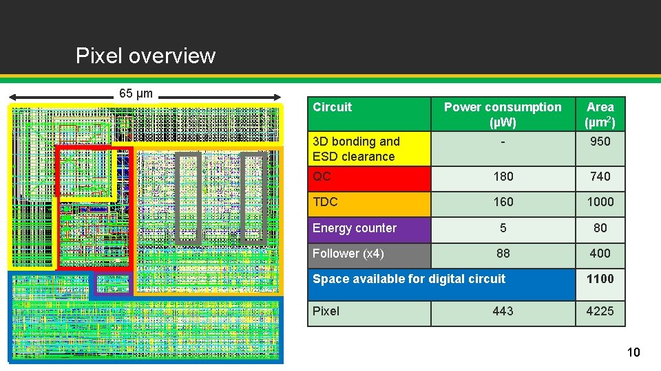Select the Energy counter power value '5'
The height and width of the screenshot is (371, 661).
503,228
